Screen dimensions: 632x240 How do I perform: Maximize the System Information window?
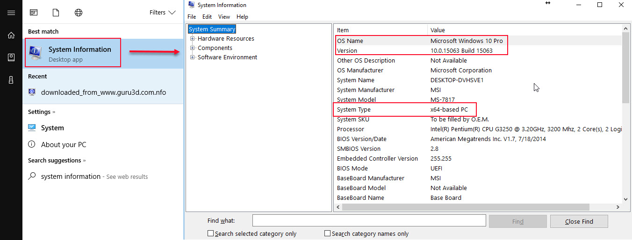point(600,5)
